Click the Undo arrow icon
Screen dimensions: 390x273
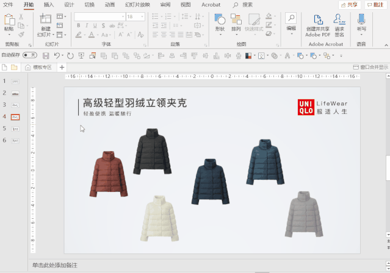click(x=57, y=55)
